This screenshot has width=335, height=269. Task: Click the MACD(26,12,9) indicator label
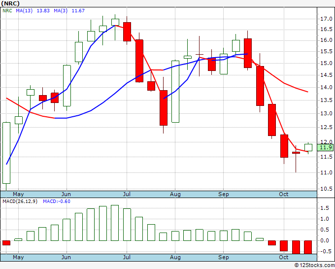click(20, 202)
